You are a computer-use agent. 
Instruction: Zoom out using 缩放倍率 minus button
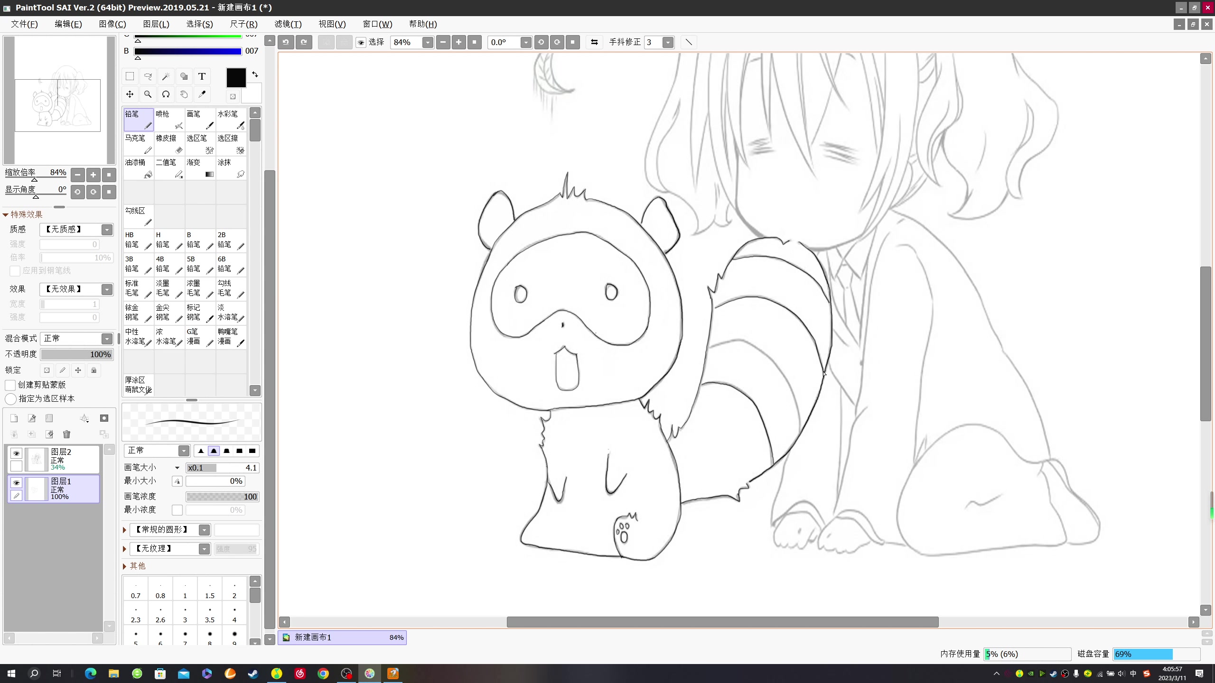(x=77, y=175)
